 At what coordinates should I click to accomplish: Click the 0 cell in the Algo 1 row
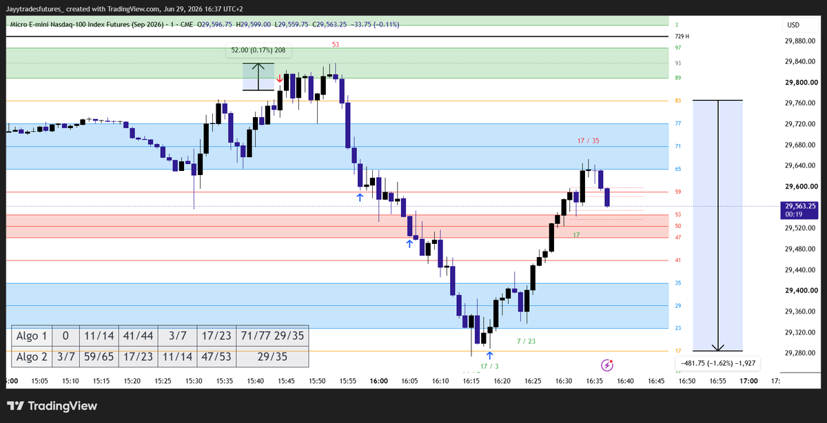pos(65,336)
